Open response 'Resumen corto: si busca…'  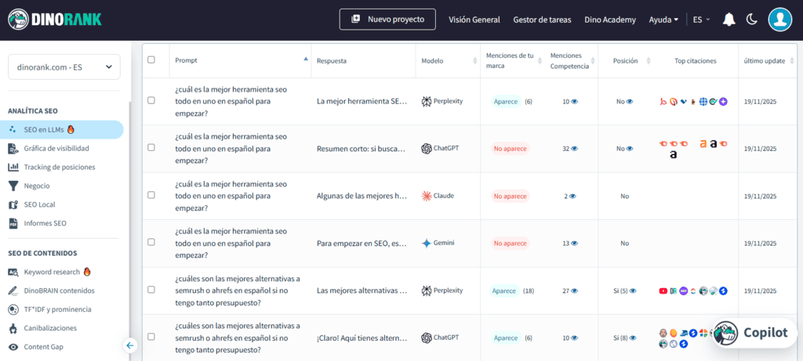[362, 149]
